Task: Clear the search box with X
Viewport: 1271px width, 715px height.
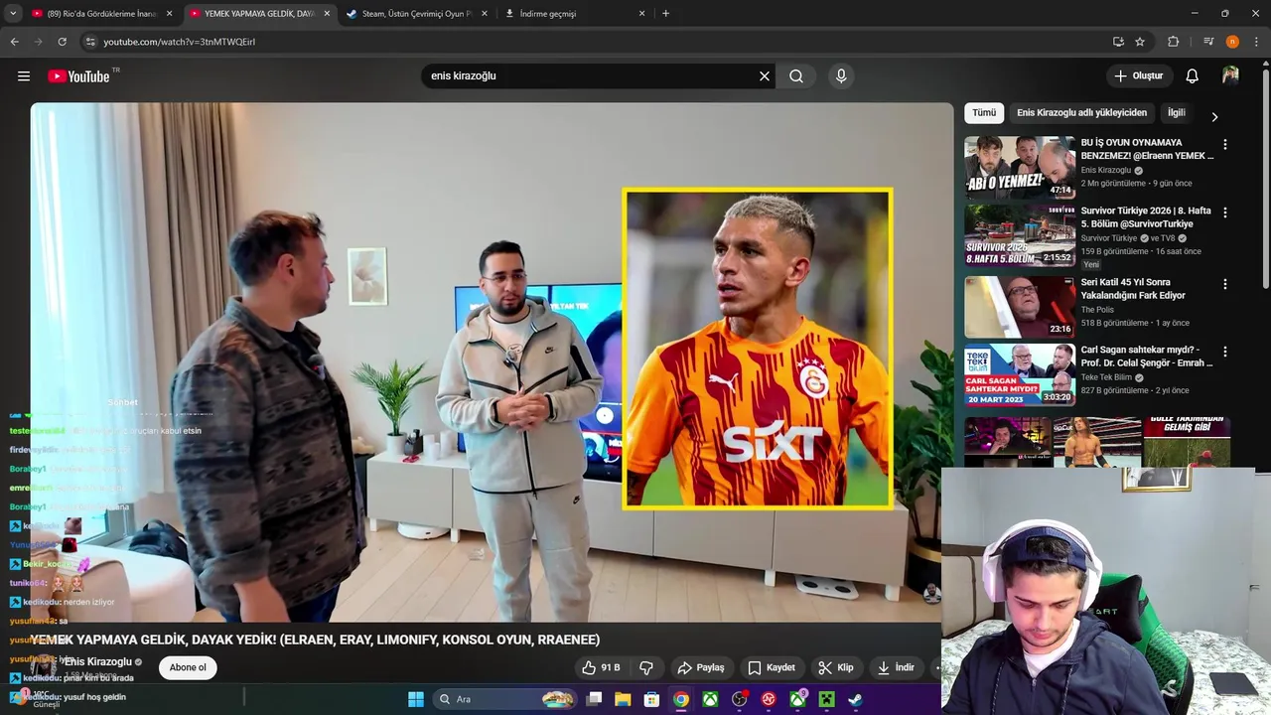Action: pos(765,76)
